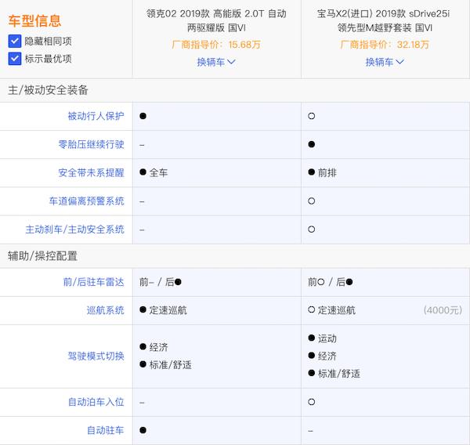Open the 前/后驻车雷达 link
Screen dimensions: 470x445
[x=93, y=282]
